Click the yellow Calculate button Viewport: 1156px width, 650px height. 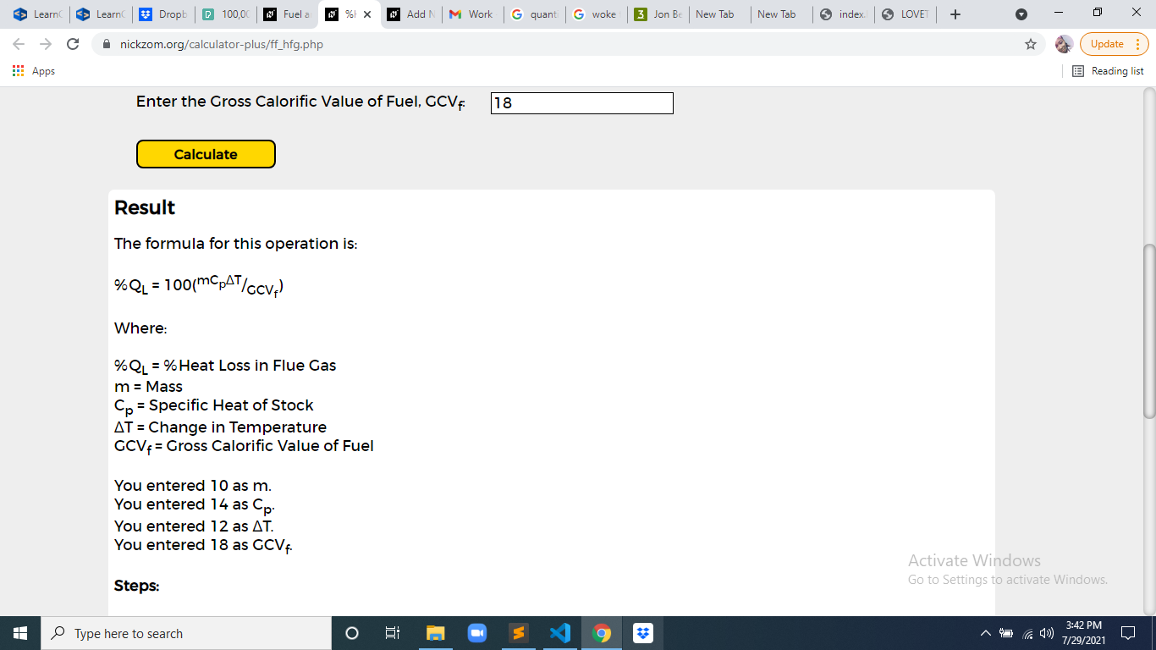[206, 154]
